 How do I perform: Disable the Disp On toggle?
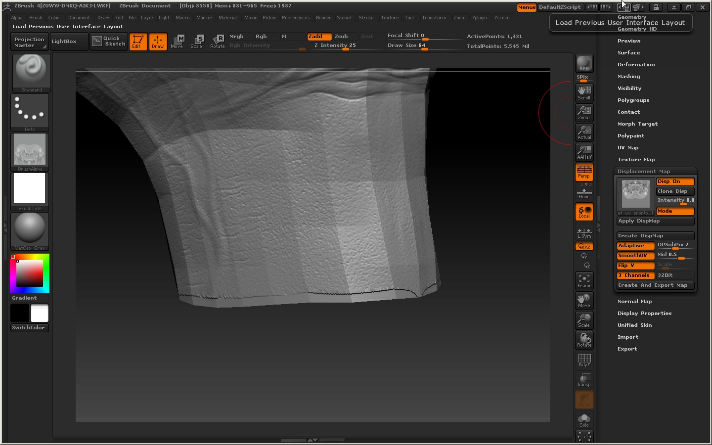click(675, 181)
